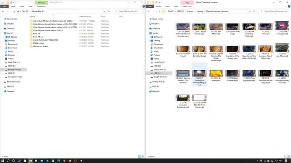Screen dimensions: 291x163
Task: Select Call.of.Duty.Modern.Warfare.Remastered-CODEX folder
Action: point(53,21)
